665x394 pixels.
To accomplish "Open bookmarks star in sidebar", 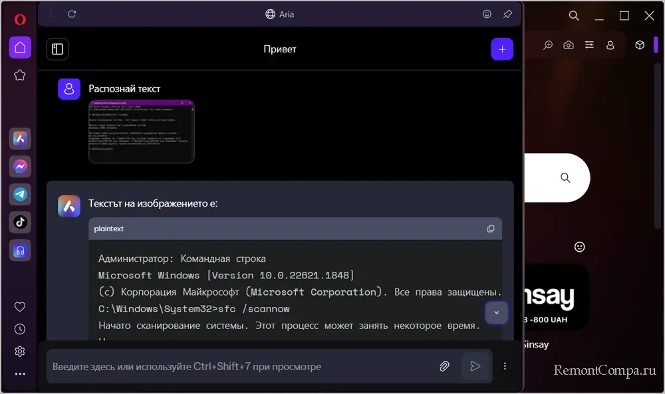I will (20, 75).
